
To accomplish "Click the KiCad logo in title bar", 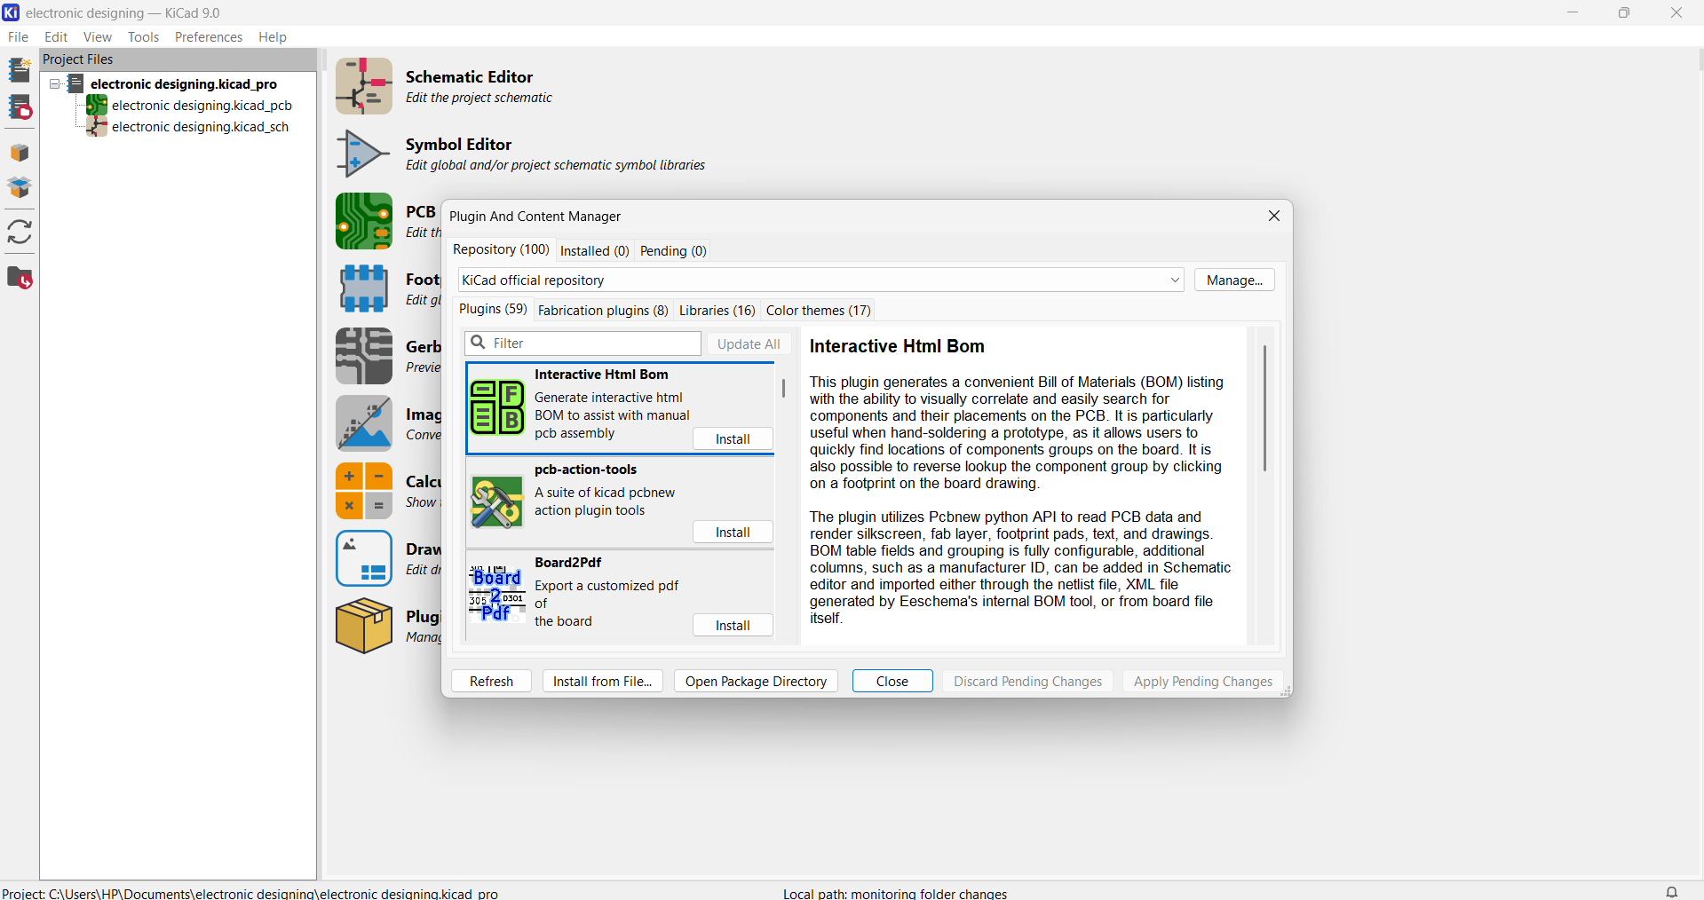I will tap(12, 12).
